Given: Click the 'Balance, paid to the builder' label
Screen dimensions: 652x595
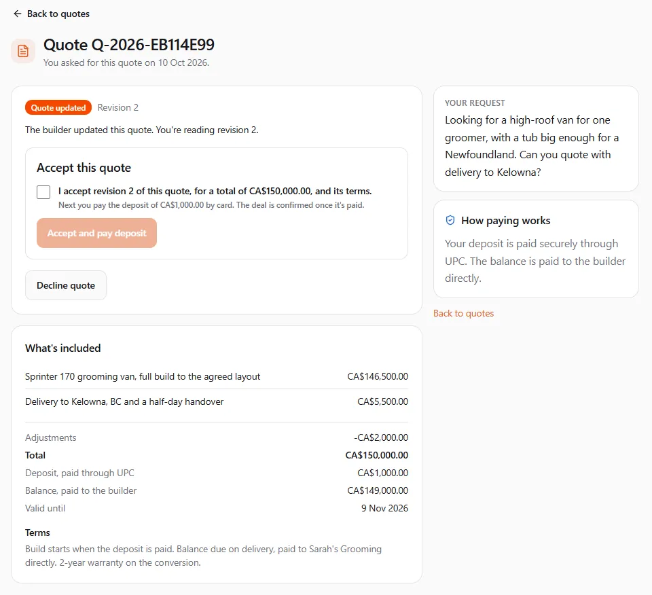Looking at the screenshot, I should pos(81,490).
